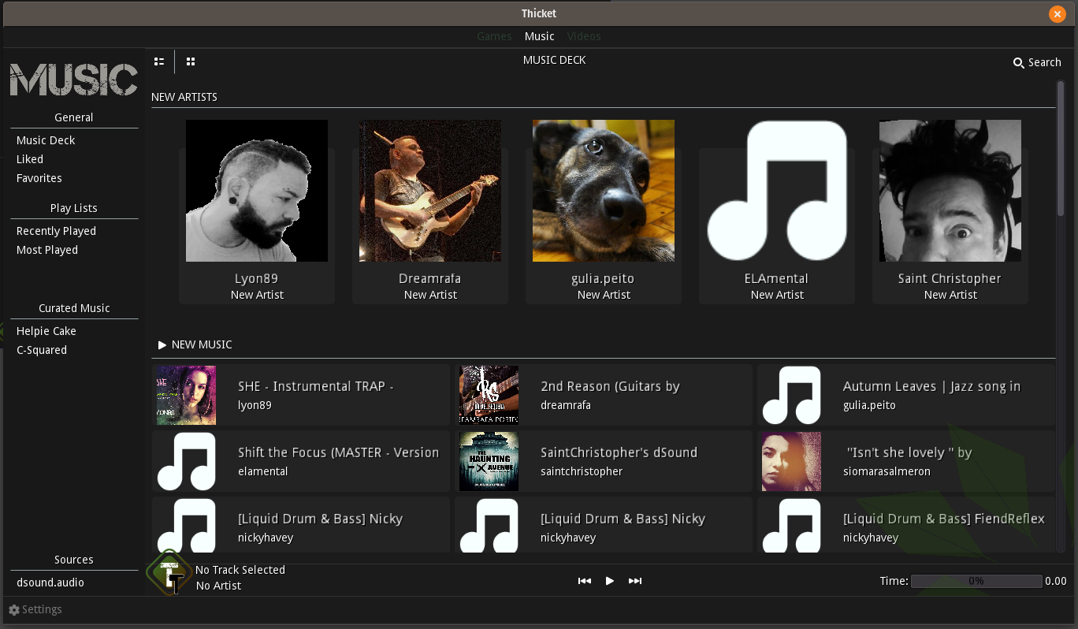Select the dsound.audio source
Image resolution: width=1078 pixels, height=629 pixels.
click(50, 582)
